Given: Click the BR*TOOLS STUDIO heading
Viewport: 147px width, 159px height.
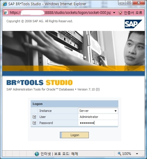Looking at the screenshot, I should 40,83.
